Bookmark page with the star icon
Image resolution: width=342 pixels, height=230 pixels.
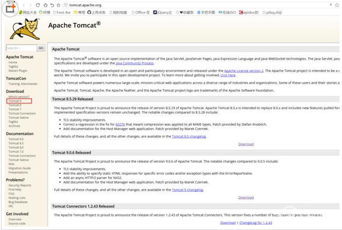pyautogui.click(x=58, y=5)
